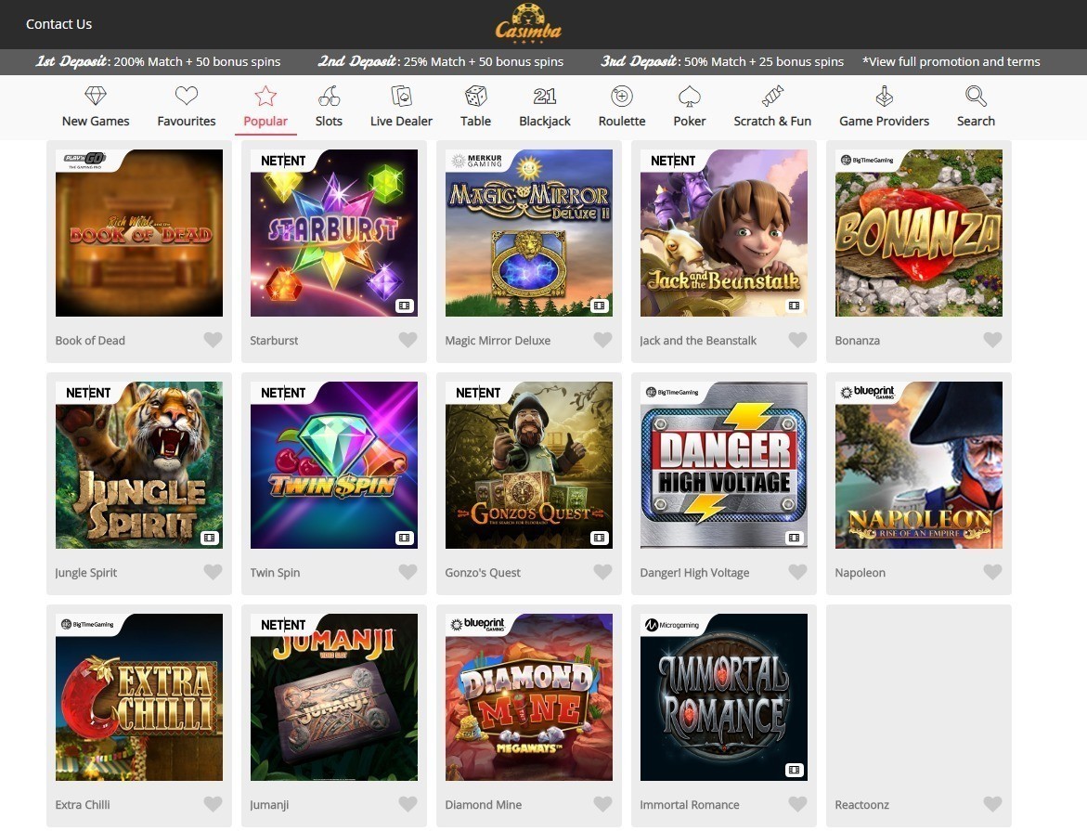The image size is (1087, 831).
Task: Open the Scratch & Fun candy icon
Action: [x=772, y=96]
